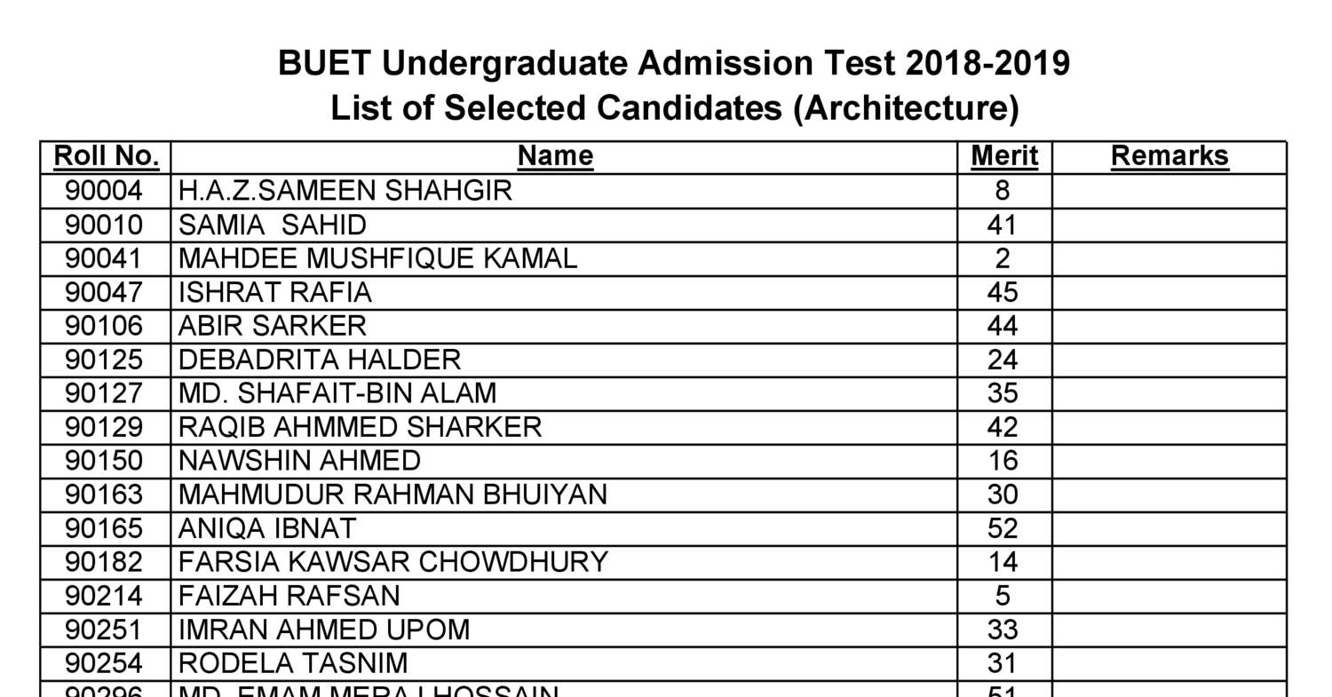Select name MAHDEE MUSHFIQUE KAMAL

coord(377,258)
